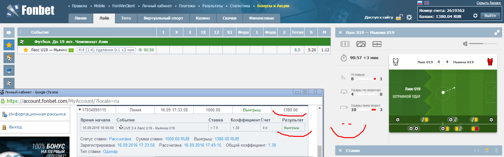Click the grey arrows icon in Ставки header
The width and height of the screenshot is (504, 157).
(497, 151)
